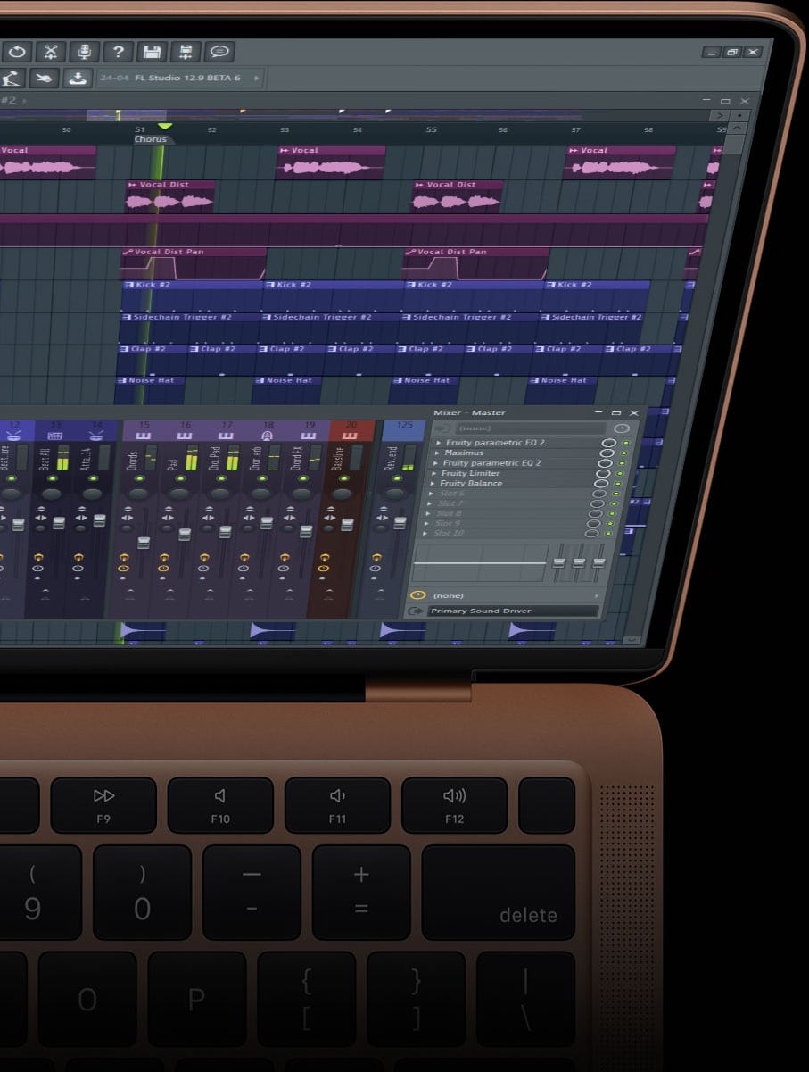Click bar 55 on the playlist ruler
The height and width of the screenshot is (1072, 809).
(431, 130)
